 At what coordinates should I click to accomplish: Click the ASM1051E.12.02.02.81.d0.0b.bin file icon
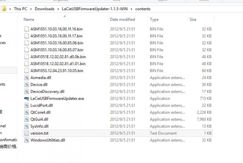pos(27,57)
